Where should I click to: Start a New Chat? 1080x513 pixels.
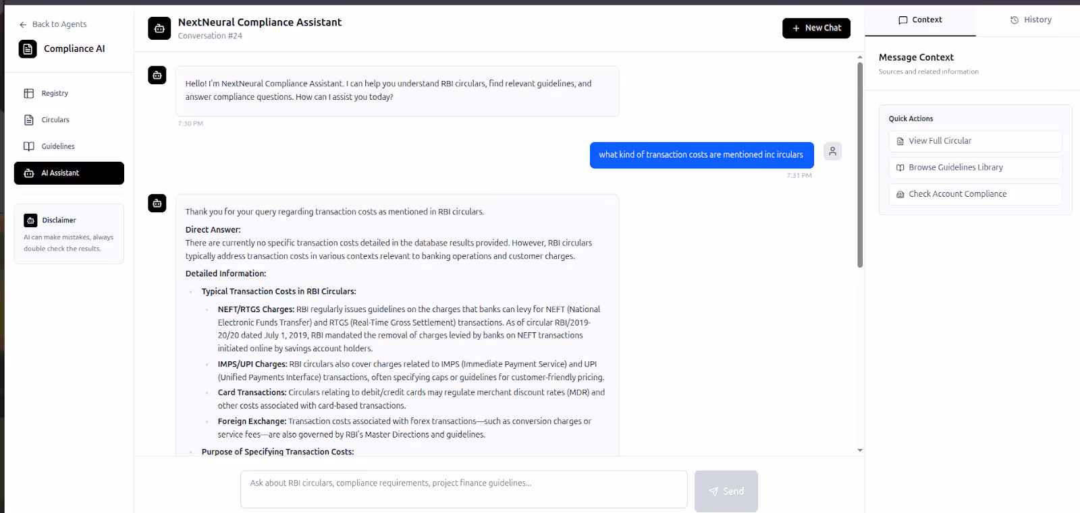[816, 28]
